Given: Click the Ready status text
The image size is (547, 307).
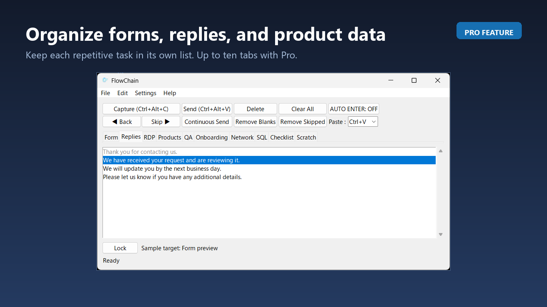Looking at the screenshot, I should click(111, 261).
